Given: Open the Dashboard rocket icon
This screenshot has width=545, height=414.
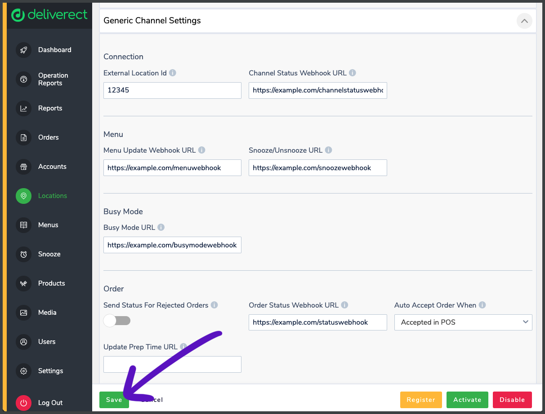Looking at the screenshot, I should click(x=23, y=50).
